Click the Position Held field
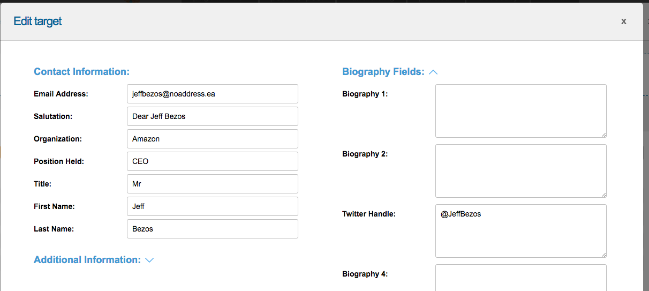Image resolution: width=649 pixels, height=291 pixels. click(x=212, y=161)
